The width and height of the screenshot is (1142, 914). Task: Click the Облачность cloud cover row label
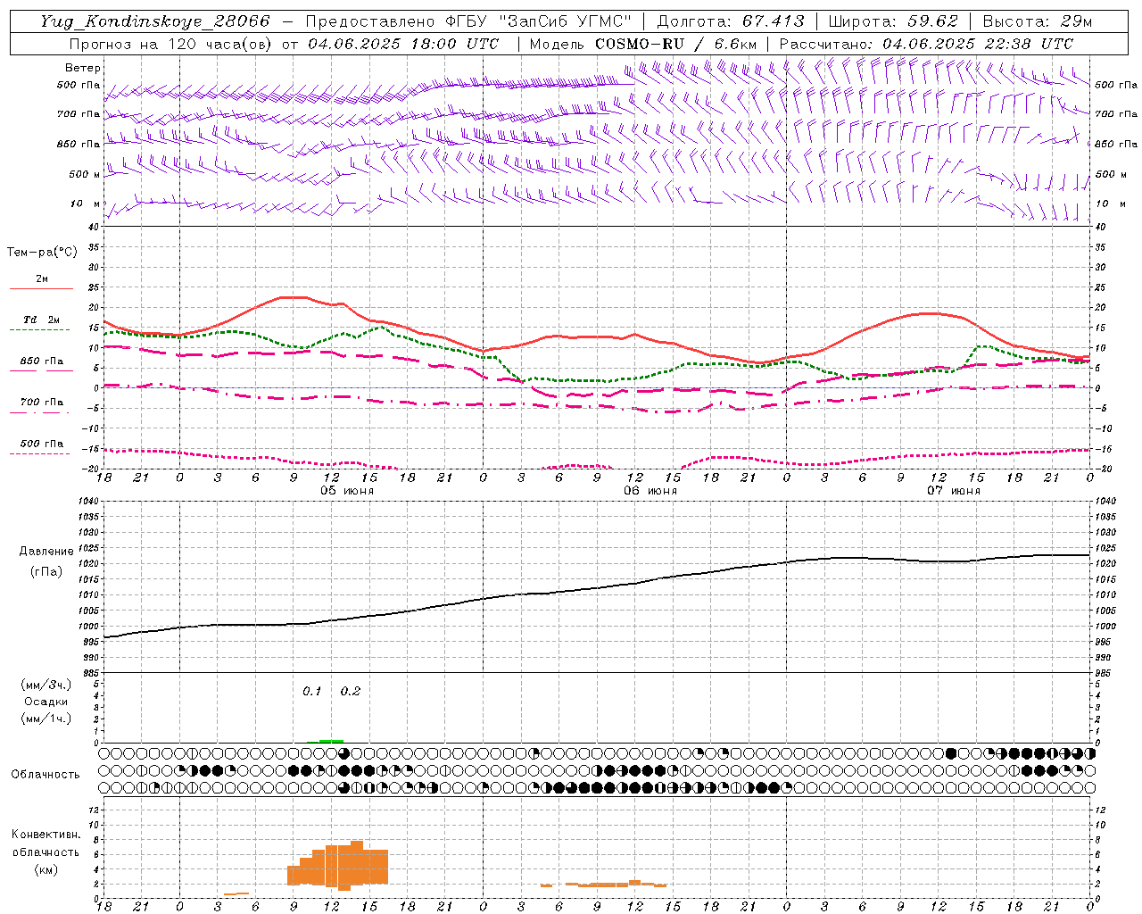coord(46,775)
